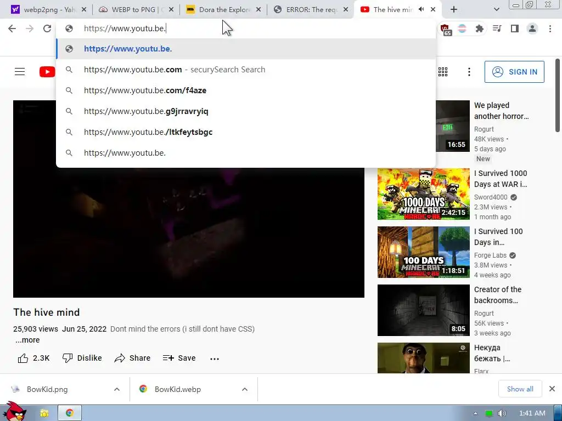The image size is (562, 421).
Task: Open more actions ellipsis under video
Action: [215, 359]
